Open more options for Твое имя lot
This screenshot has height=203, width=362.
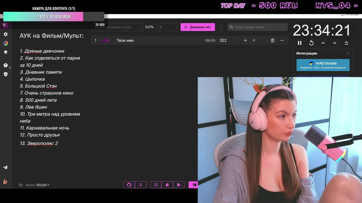coord(282,40)
